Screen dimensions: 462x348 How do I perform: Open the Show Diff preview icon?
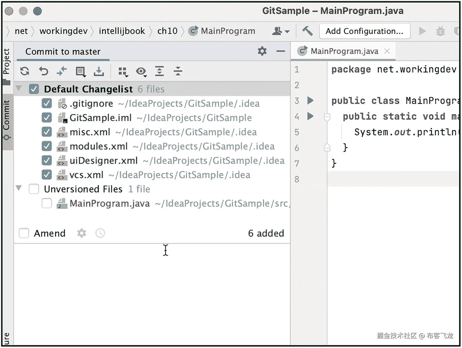[x=80, y=71]
